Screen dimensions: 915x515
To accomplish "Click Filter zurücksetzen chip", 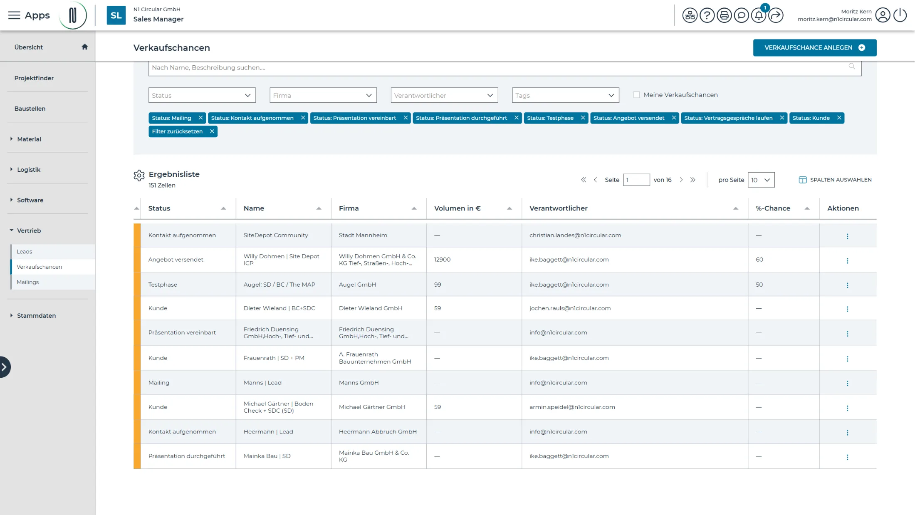I will [183, 131].
